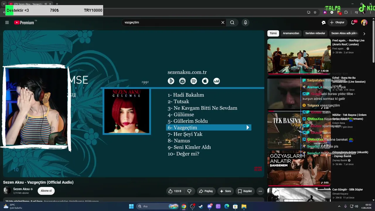The image size is (375, 211).
Task: Click the video title Sezen Aksu - Vazgeçtim
Action: pos(38,182)
